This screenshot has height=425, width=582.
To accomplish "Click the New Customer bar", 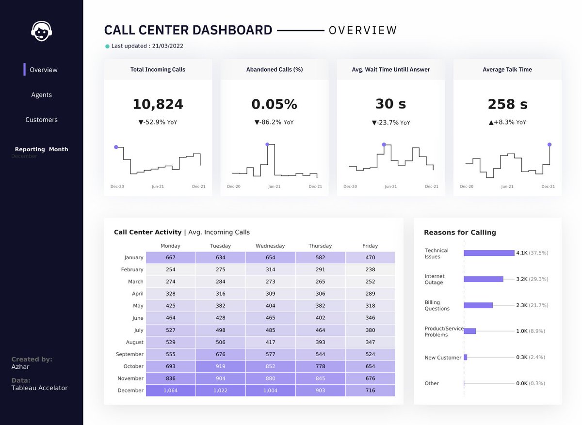I will (466, 357).
